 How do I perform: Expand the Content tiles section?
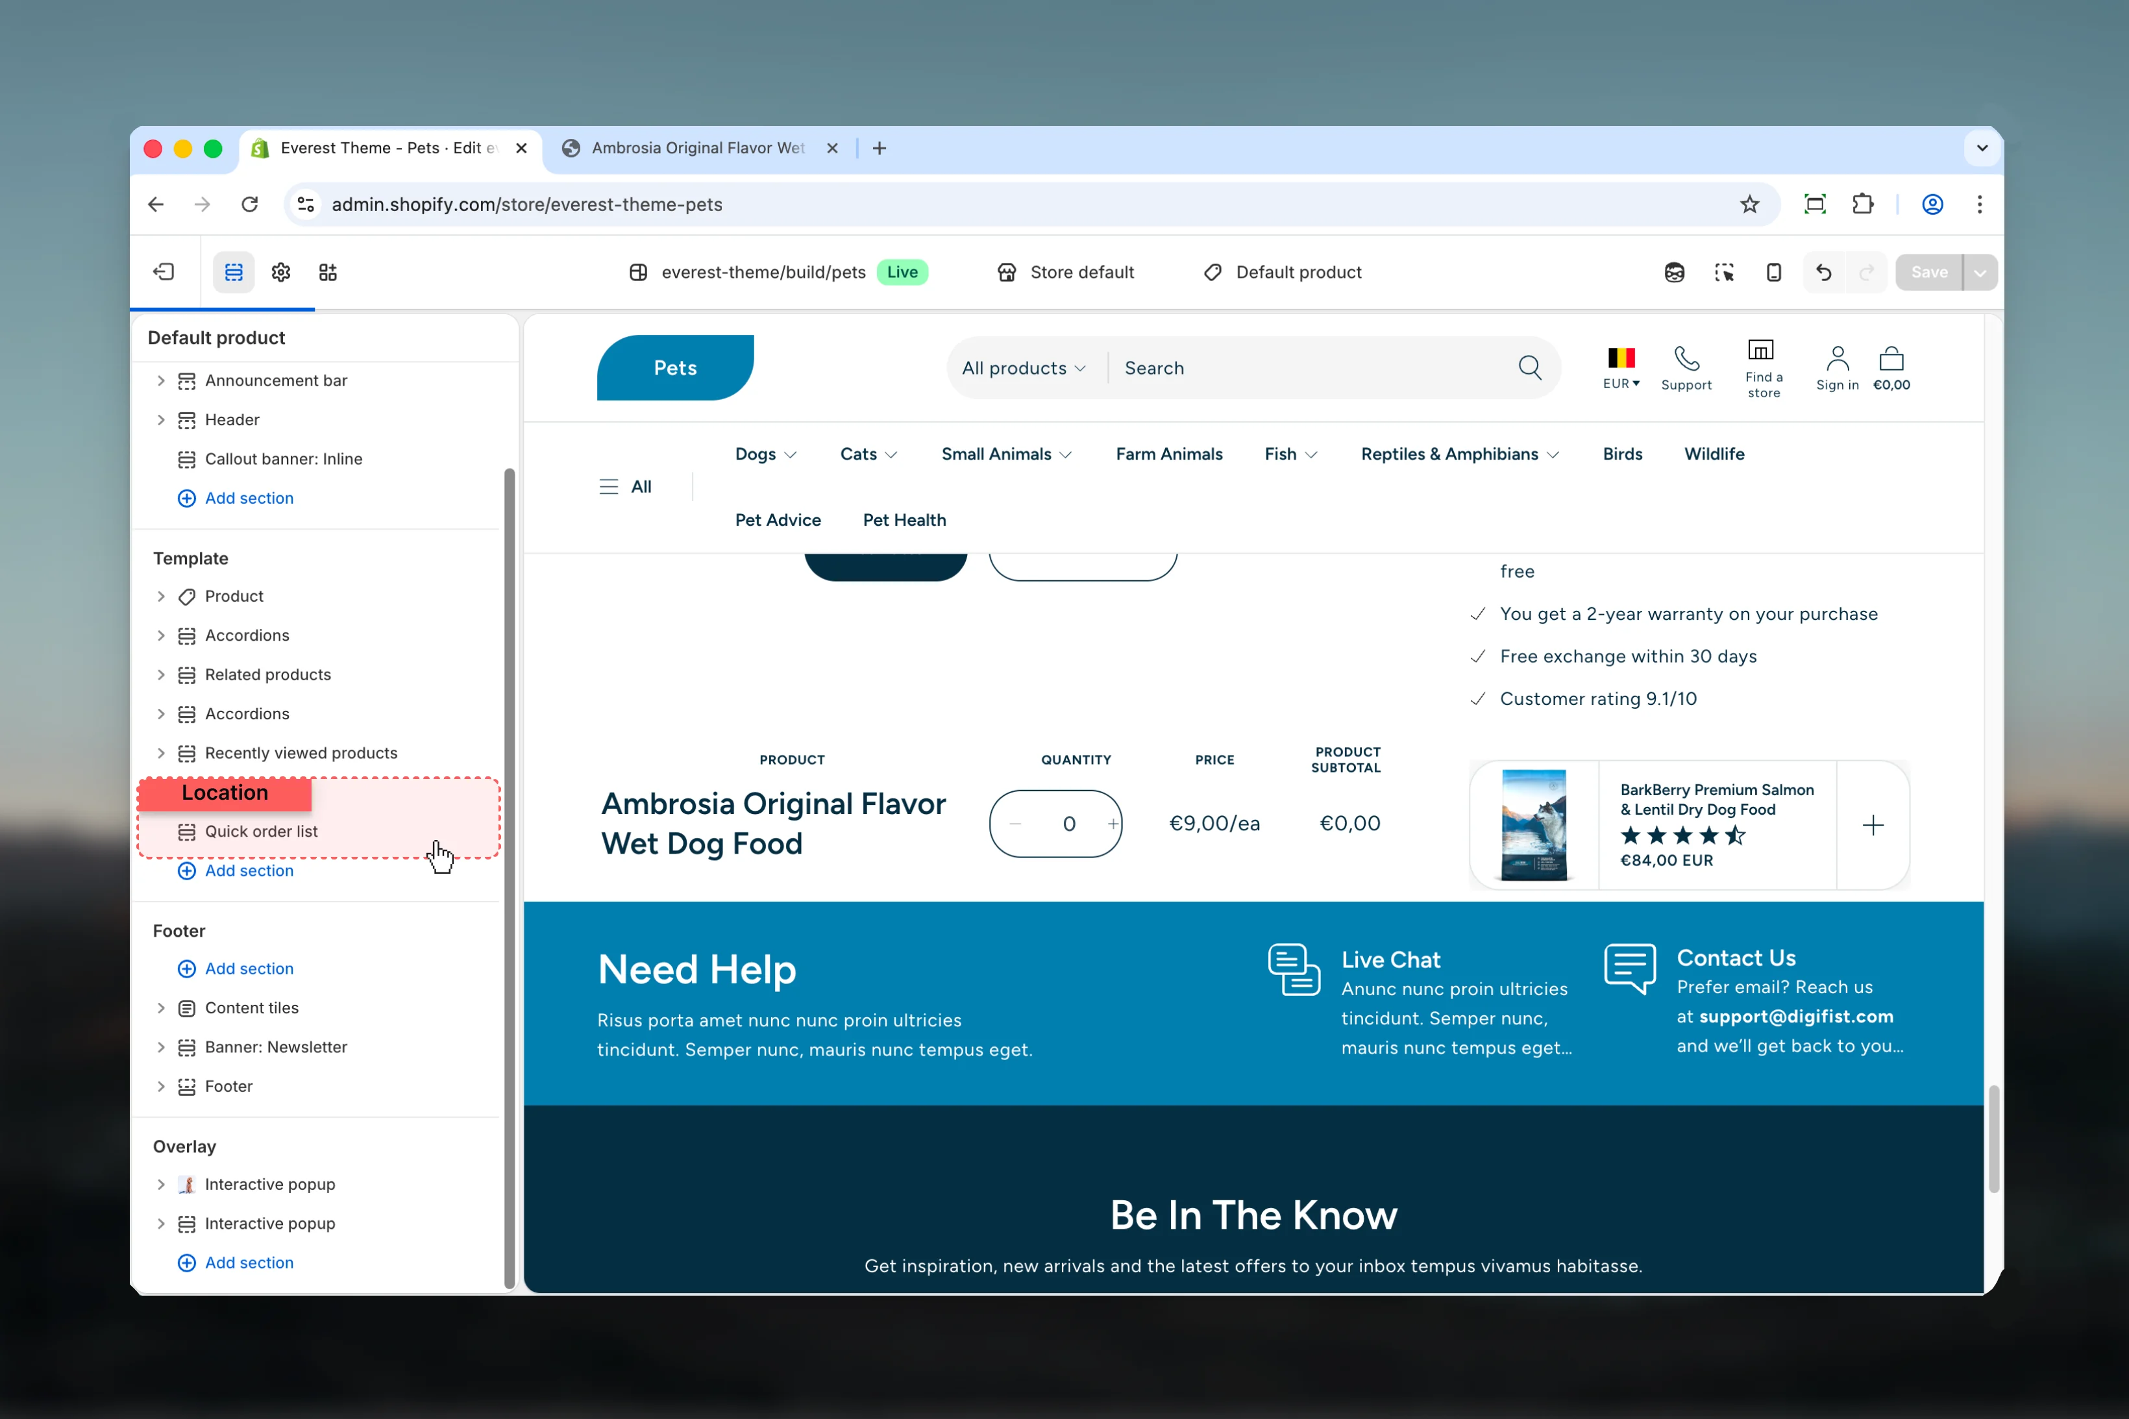[x=161, y=1008]
